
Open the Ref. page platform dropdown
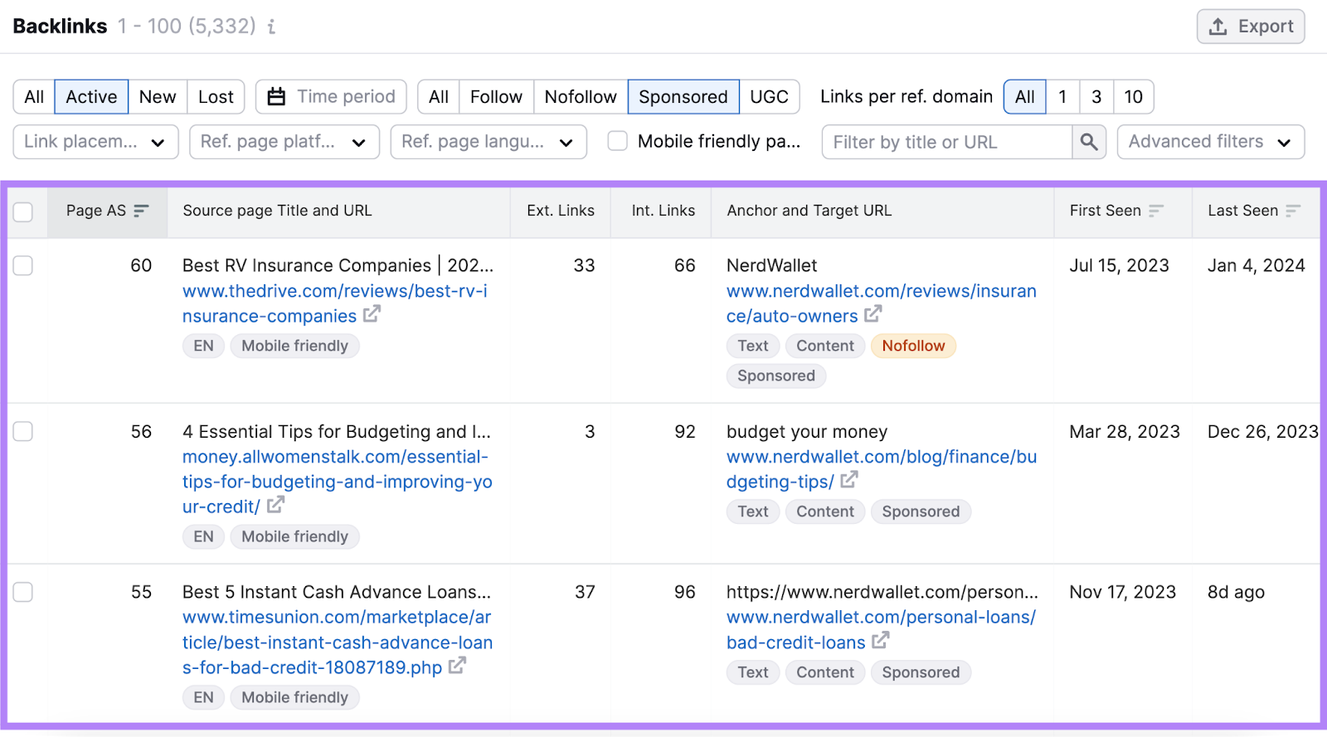click(284, 142)
